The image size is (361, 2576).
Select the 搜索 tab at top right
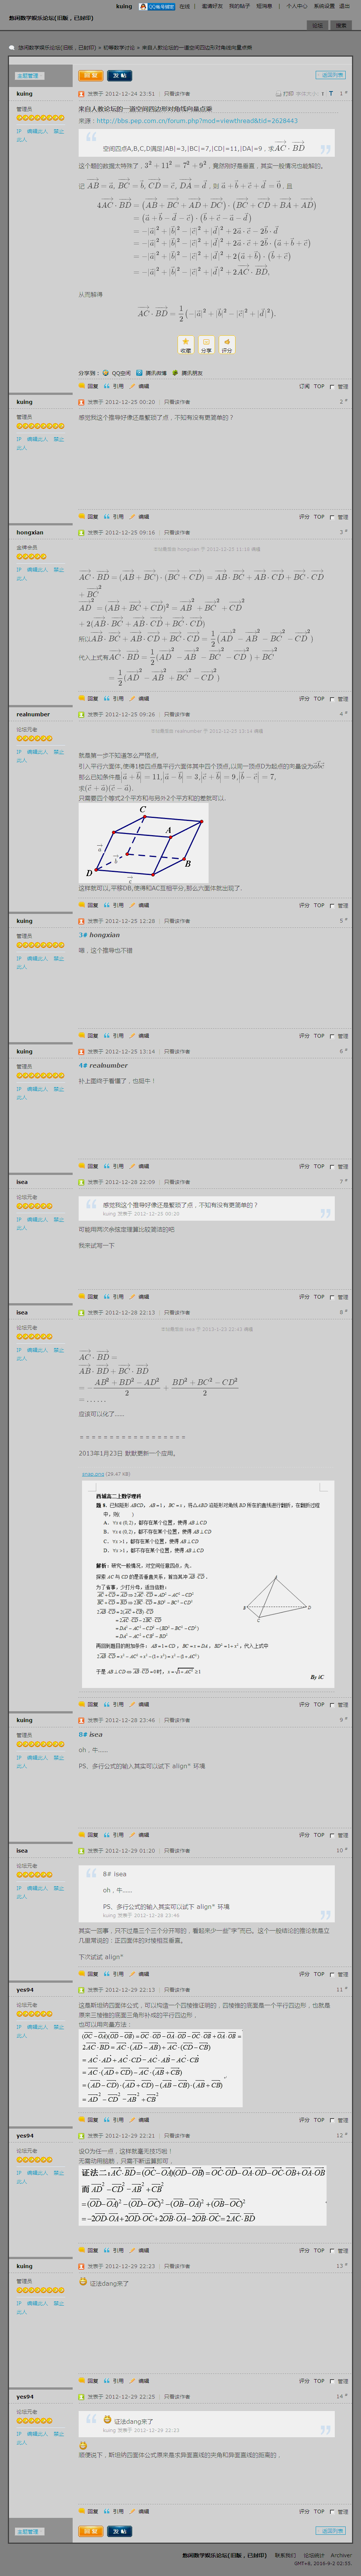pos(341,25)
